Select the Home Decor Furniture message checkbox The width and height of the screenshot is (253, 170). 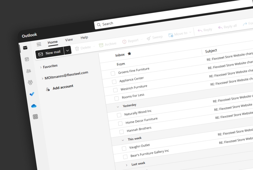point(120,124)
